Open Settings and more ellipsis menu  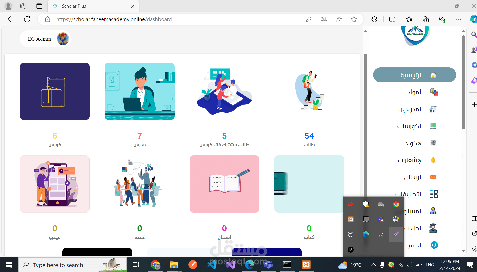coord(459,19)
